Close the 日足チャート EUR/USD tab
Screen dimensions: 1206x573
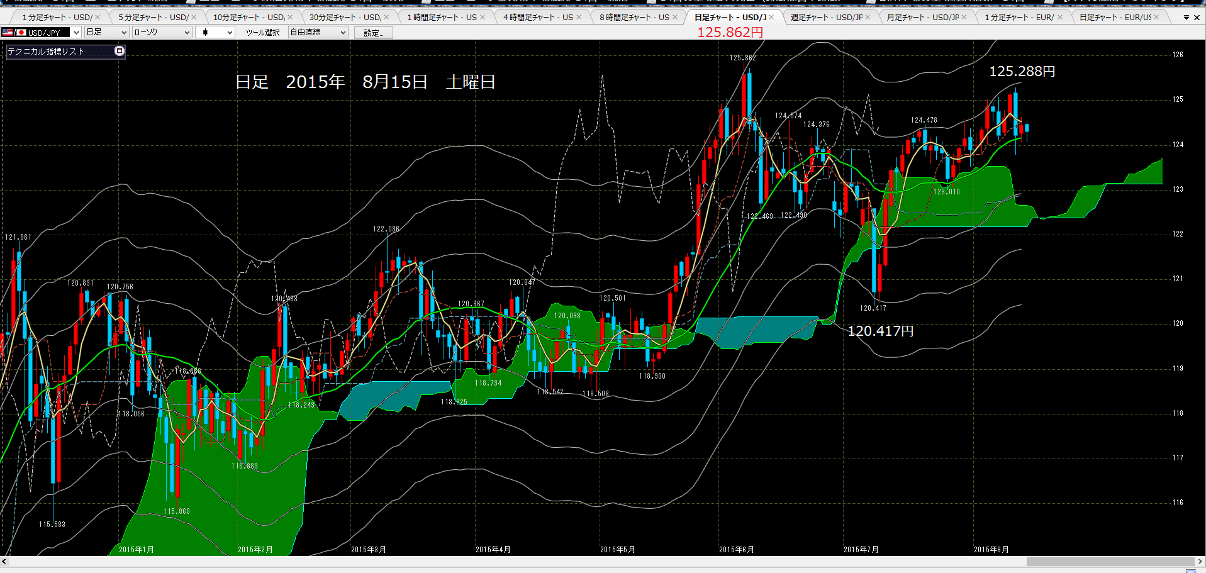[1156, 17]
